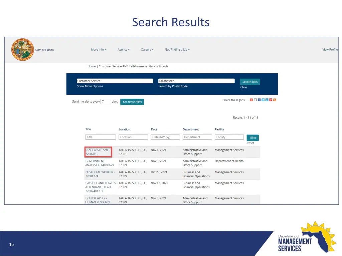The height and width of the screenshot is (256, 342).
Task: Click the alert days input showing 7
Action: [x=106, y=102]
